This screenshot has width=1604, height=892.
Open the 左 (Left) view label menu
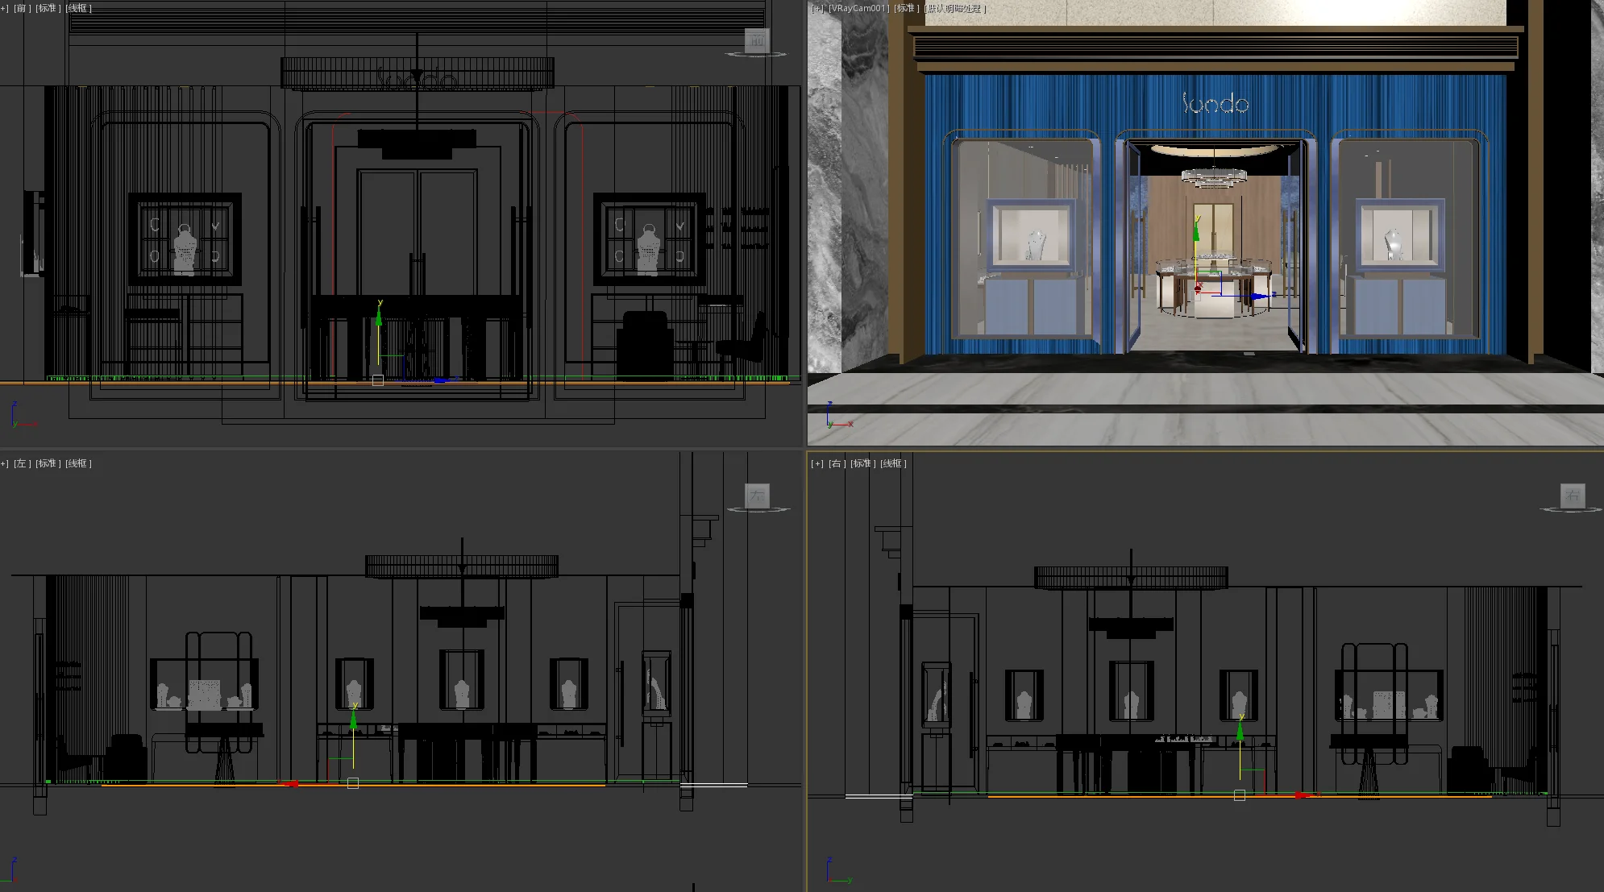click(x=22, y=463)
